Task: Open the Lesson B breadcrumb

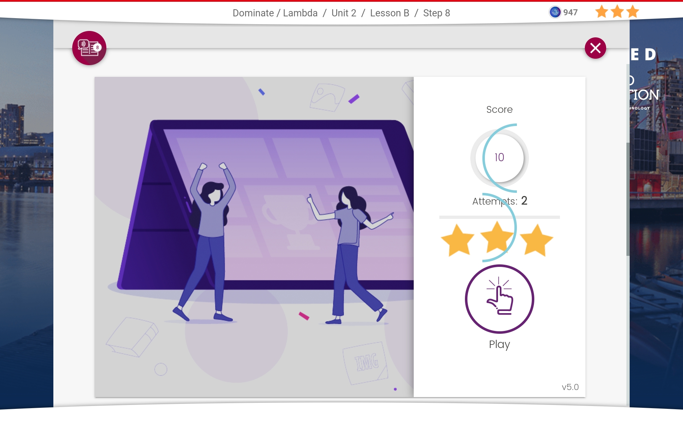Action: point(390,13)
